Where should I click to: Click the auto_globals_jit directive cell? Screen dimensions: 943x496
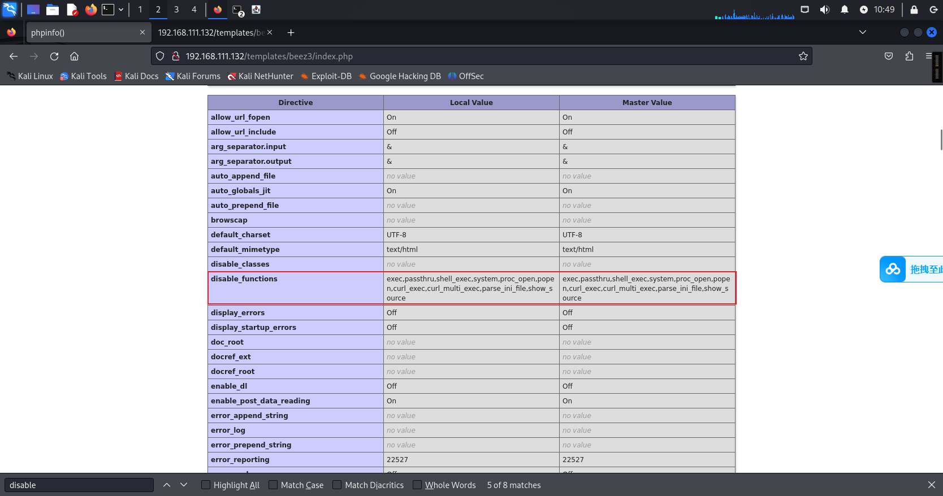296,190
